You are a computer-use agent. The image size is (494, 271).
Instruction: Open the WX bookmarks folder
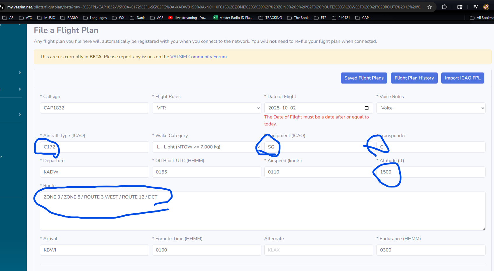(x=118, y=18)
